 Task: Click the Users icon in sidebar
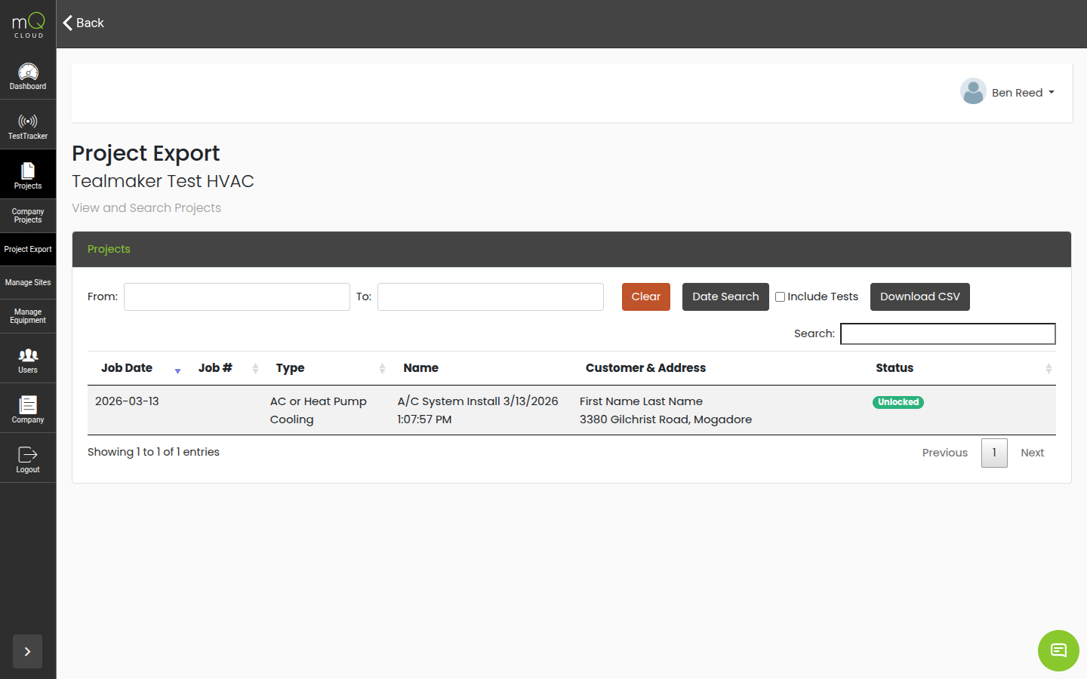point(28,358)
